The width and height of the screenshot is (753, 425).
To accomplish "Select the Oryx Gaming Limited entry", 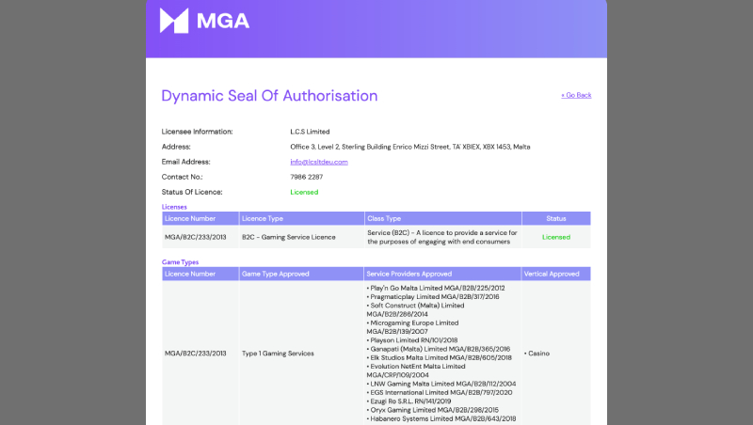I will click(433, 410).
